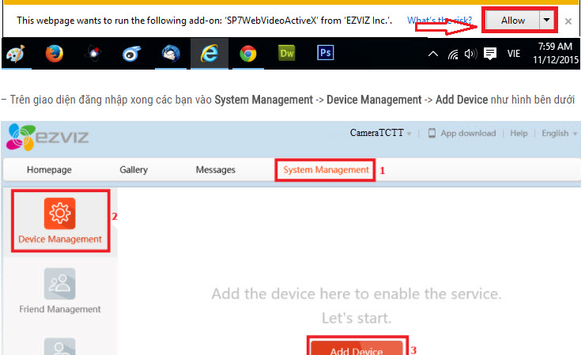This screenshot has width=585, height=355.
Task: Open the Messages tab
Action: [215, 169]
